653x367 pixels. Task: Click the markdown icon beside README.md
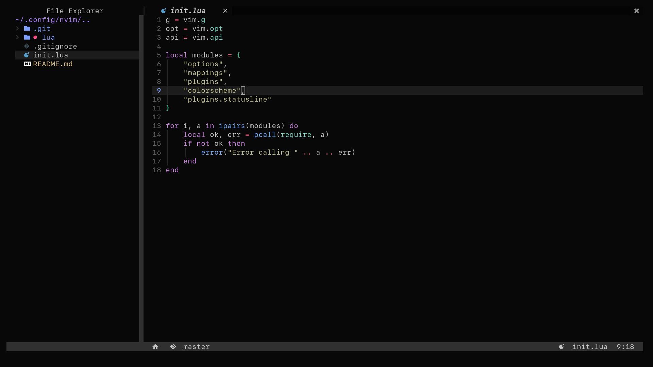28,64
